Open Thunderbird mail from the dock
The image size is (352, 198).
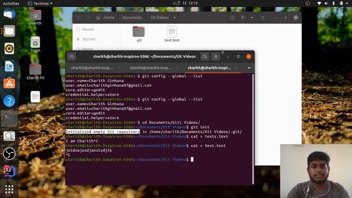pyautogui.click(x=9, y=14)
